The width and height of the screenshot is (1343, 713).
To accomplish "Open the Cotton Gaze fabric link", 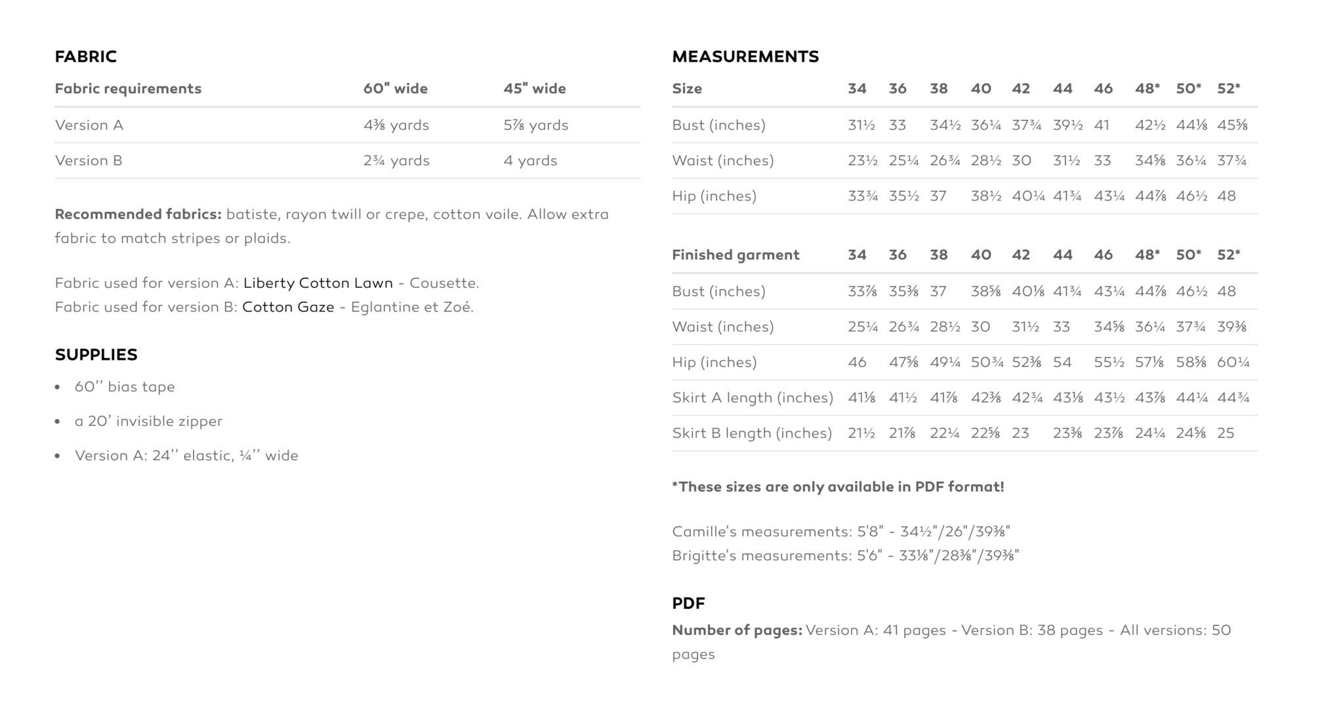I will pos(288,307).
